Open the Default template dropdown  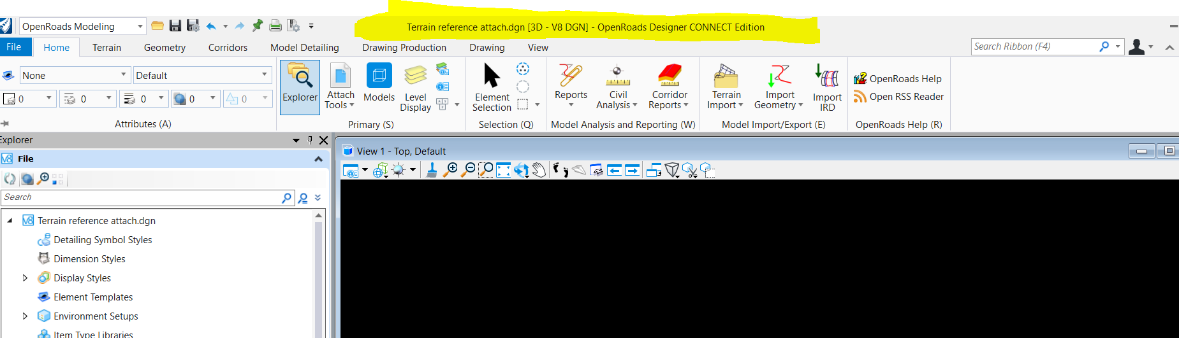[264, 75]
